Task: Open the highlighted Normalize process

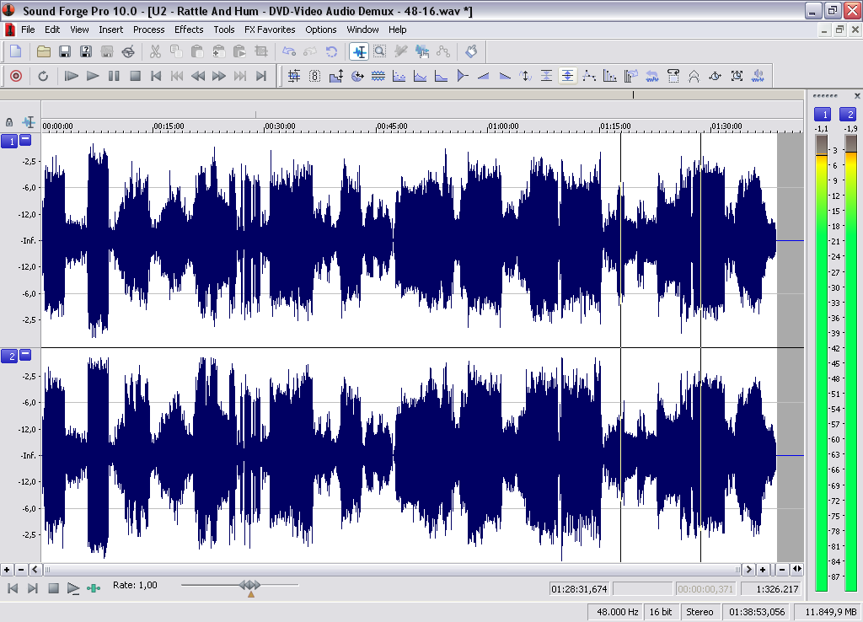Action: pos(567,76)
